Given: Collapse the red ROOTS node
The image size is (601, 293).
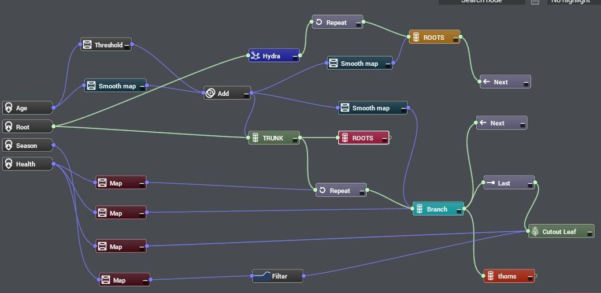Looking at the screenshot, I should (384, 140).
